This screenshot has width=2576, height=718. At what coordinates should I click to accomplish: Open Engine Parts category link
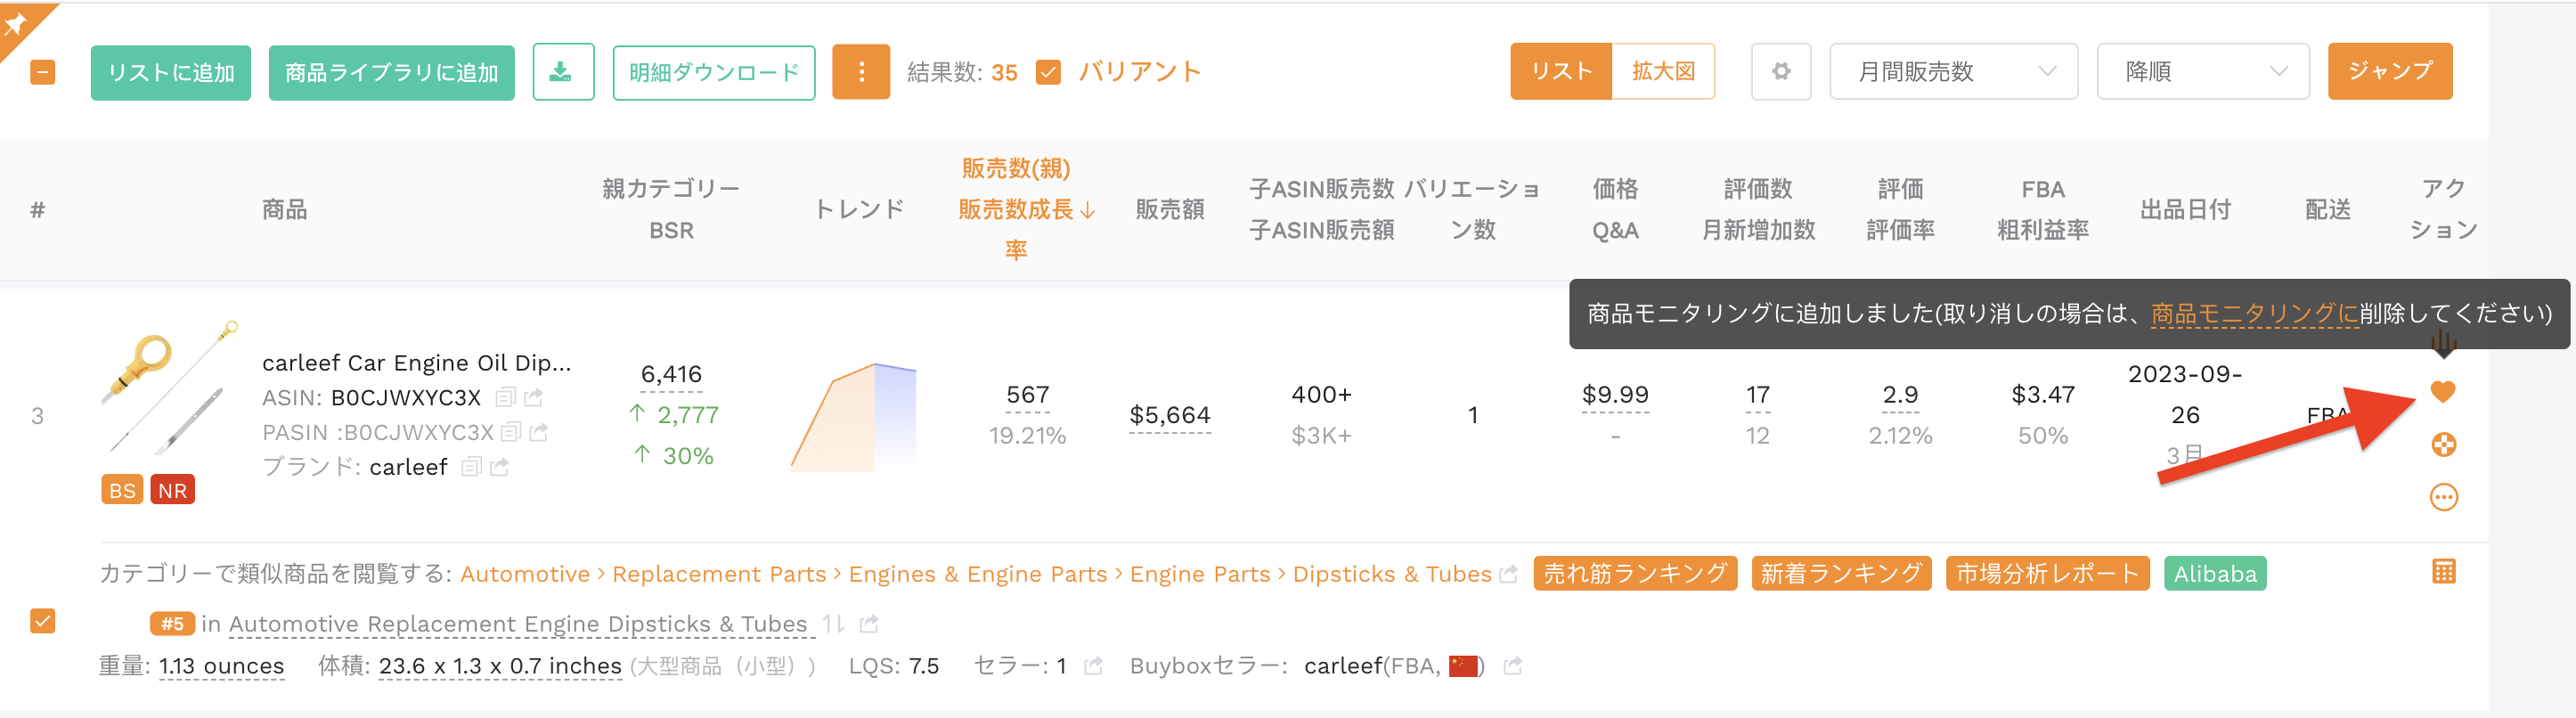[x=1199, y=574]
